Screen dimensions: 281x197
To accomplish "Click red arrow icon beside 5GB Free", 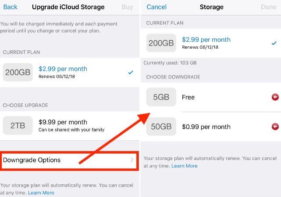I will [275, 97].
